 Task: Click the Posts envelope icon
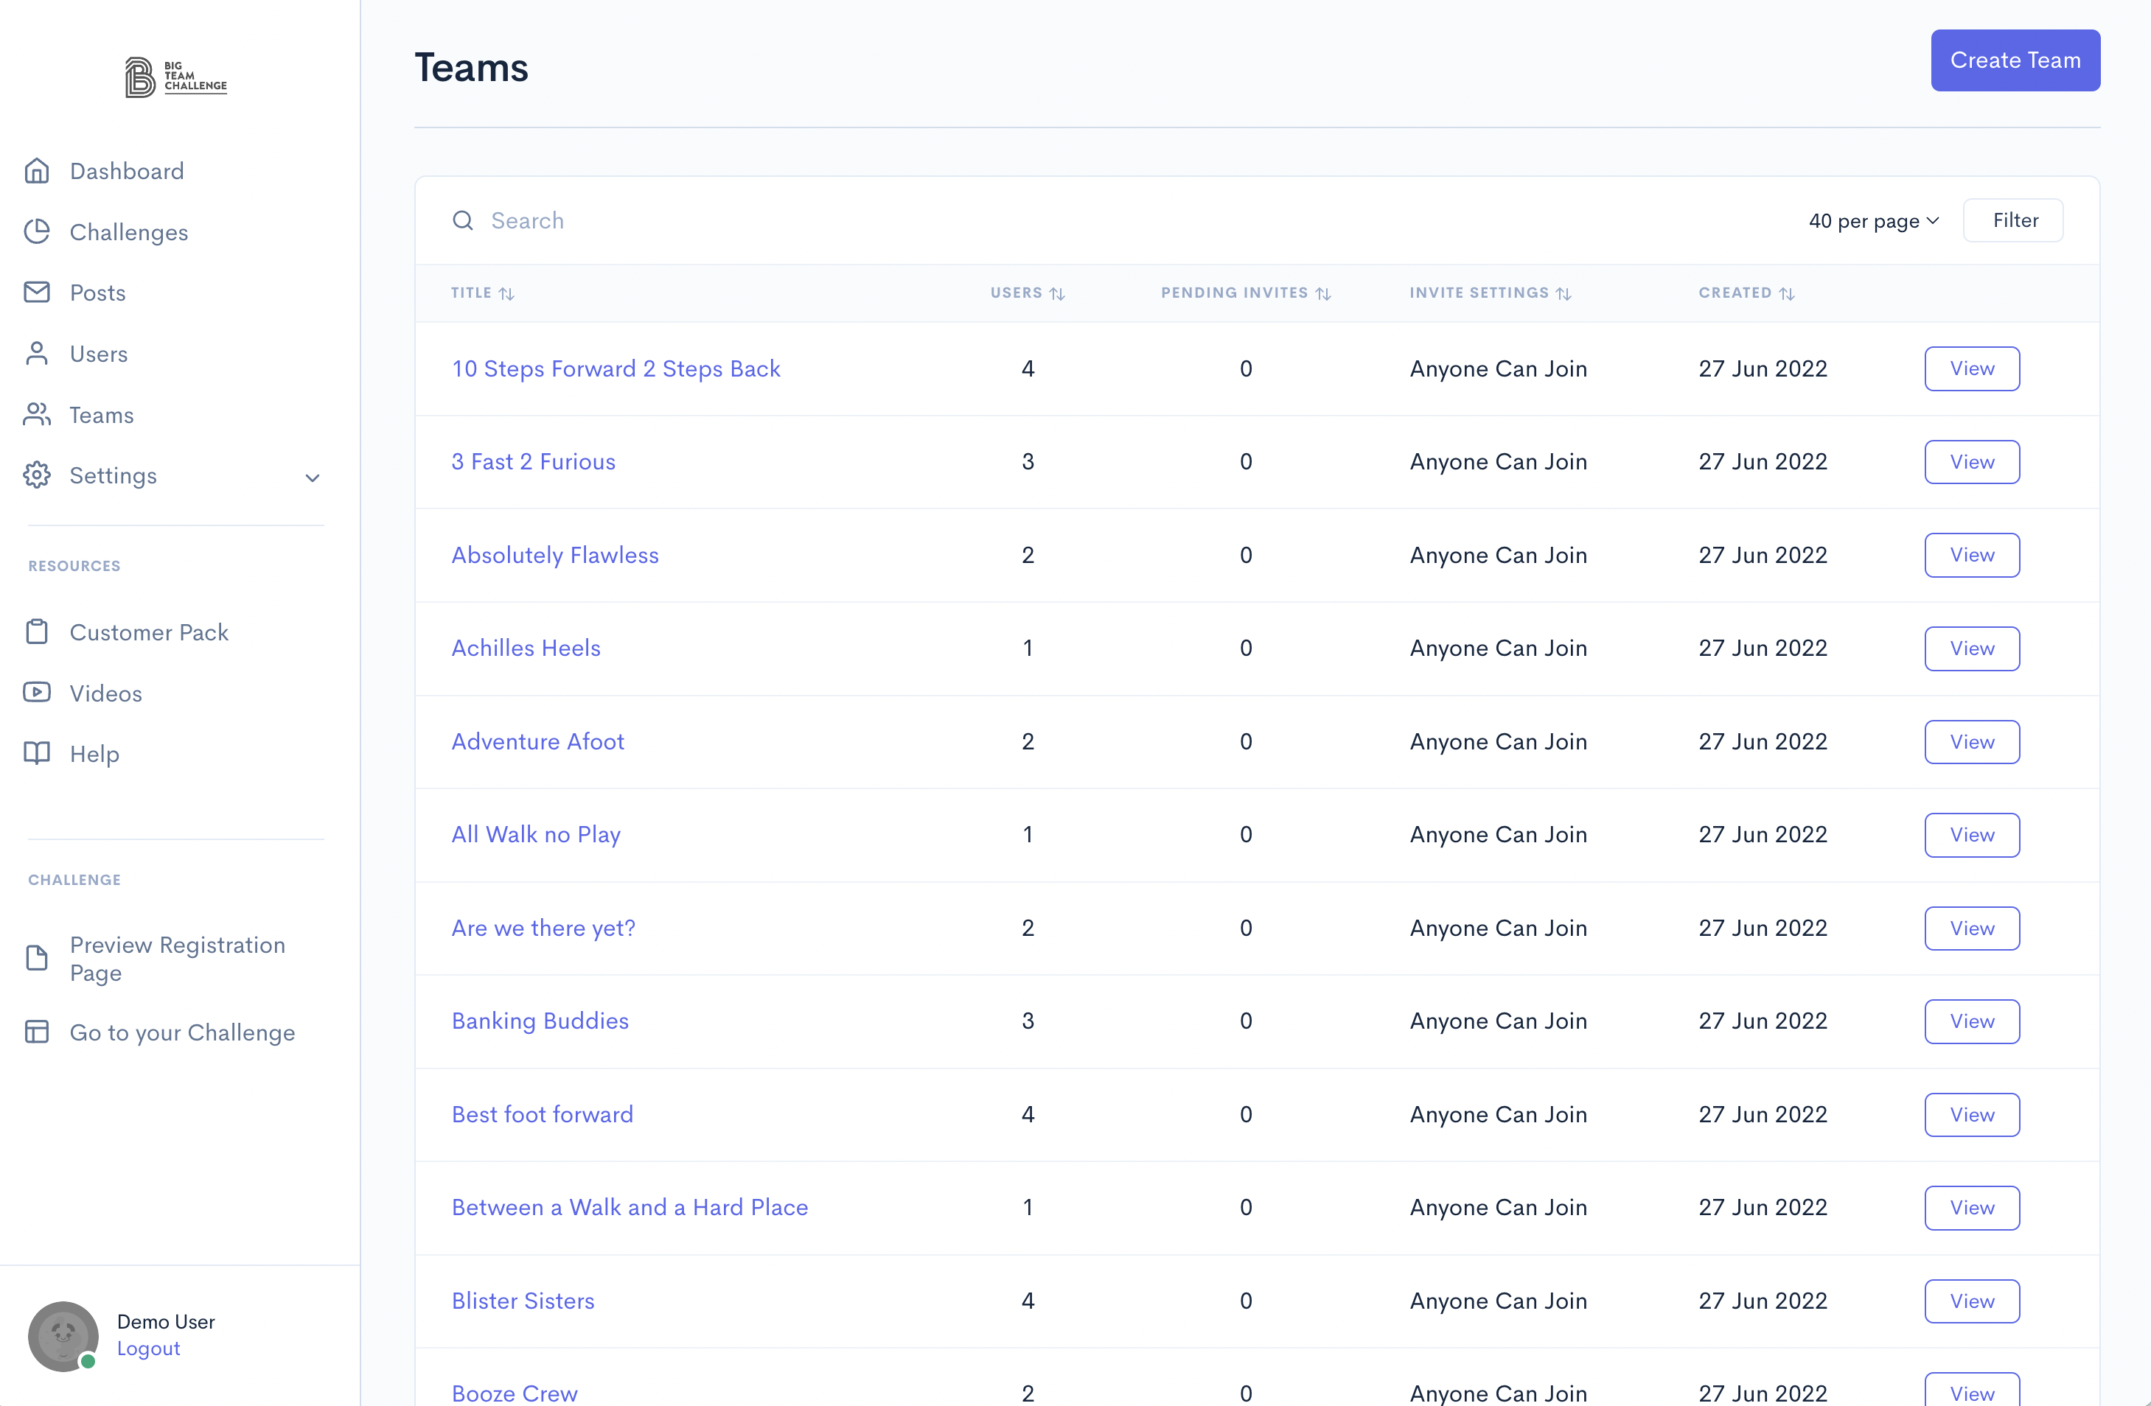click(37, 292)
